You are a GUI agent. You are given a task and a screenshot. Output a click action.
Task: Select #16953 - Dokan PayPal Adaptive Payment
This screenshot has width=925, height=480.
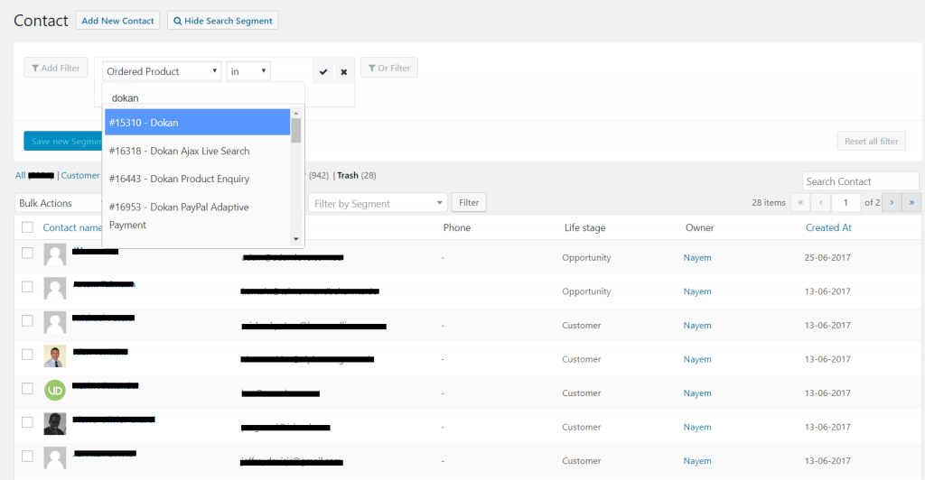198,216
